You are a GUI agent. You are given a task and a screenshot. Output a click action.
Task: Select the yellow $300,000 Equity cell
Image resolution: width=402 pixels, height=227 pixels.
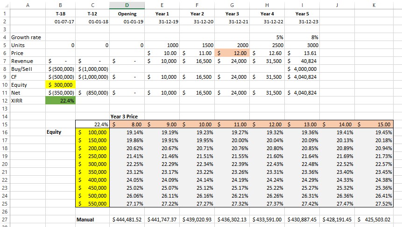[60, 85]
